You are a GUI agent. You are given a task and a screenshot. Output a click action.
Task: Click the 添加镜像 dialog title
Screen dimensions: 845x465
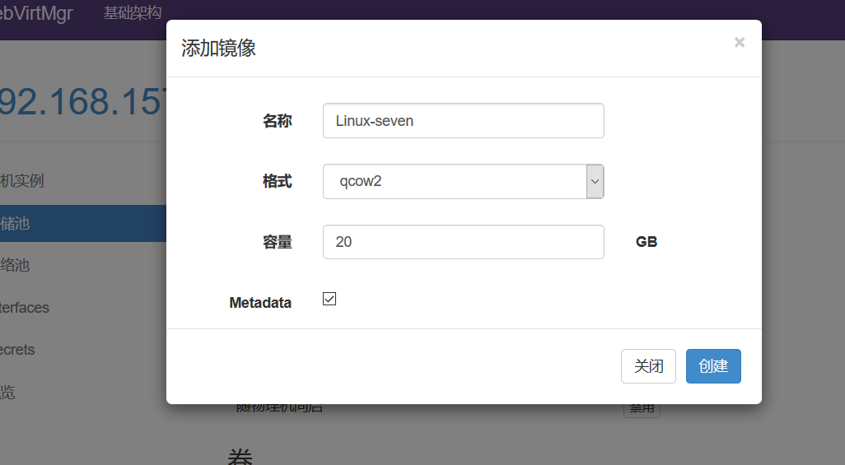point(218,48)
